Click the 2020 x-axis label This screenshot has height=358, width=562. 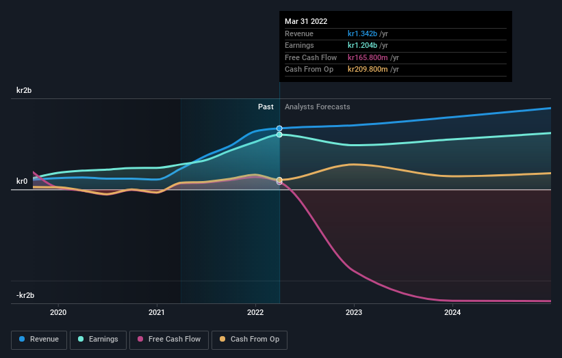(x=58, y=312)
